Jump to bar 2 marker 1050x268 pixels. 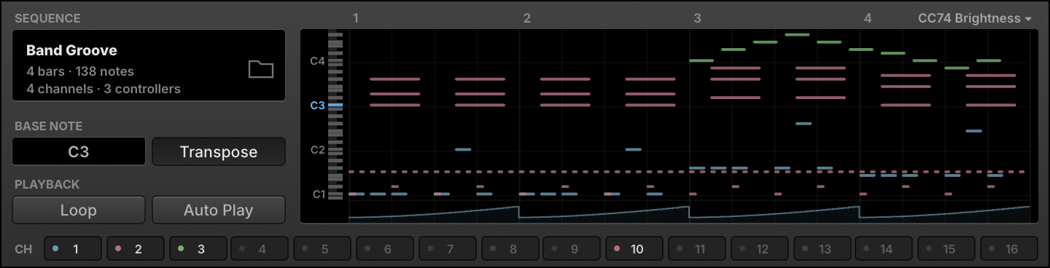pos(526,18)
